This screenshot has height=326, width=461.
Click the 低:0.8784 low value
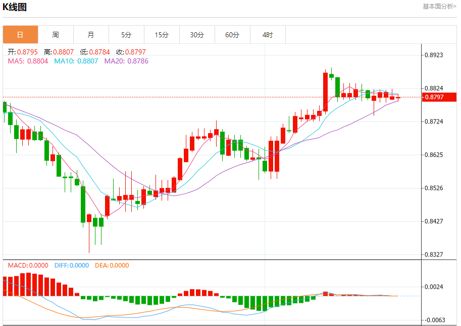[94, 52]
